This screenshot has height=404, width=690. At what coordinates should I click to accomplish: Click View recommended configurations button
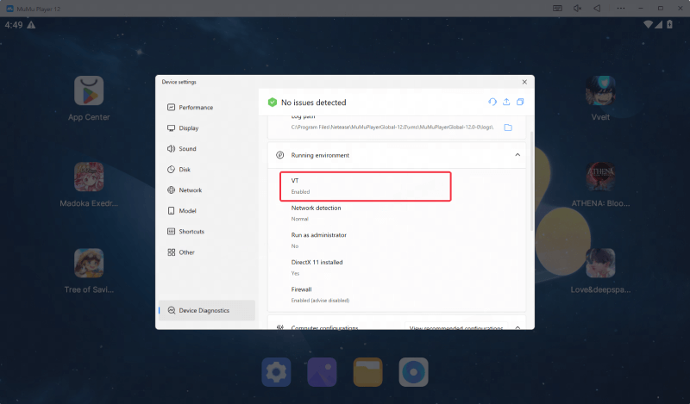(x=455, y=328)
